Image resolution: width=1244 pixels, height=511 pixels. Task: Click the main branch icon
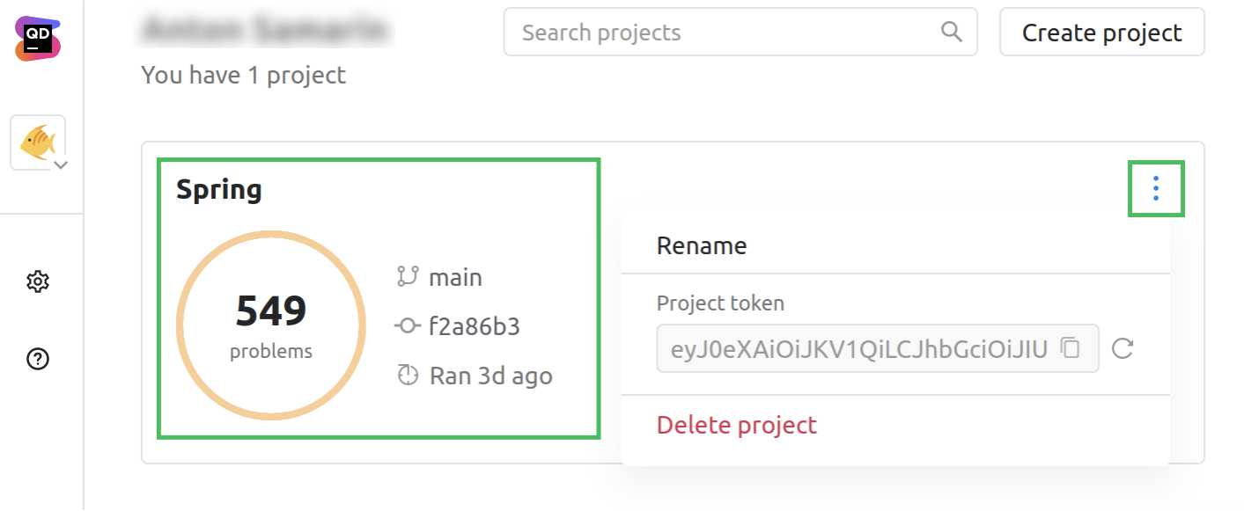(x=408, y=278)
